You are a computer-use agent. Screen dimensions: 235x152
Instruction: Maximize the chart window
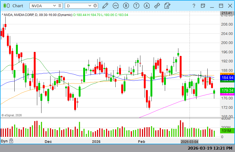point(221,6)
